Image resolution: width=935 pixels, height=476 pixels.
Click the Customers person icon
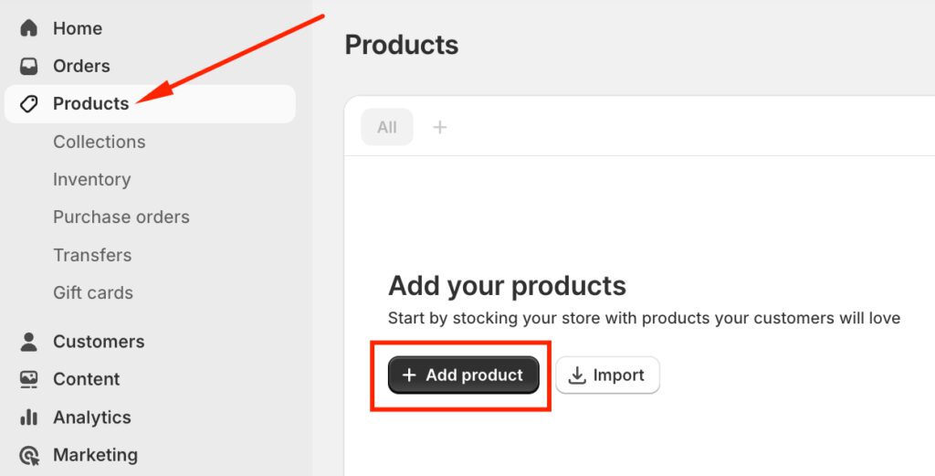pyautogui.click(x=29, y=342)
